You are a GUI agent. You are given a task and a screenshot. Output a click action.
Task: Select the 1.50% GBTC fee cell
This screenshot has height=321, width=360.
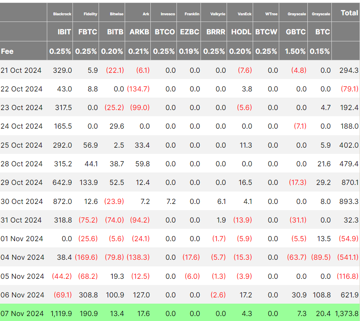point(295,51)
